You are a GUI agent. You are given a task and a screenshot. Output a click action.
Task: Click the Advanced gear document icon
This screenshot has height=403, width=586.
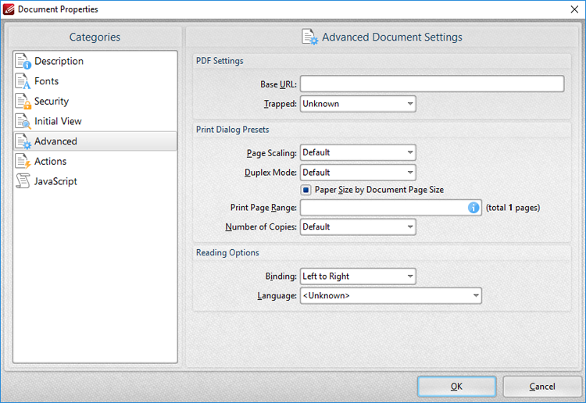tap(23, 141)
